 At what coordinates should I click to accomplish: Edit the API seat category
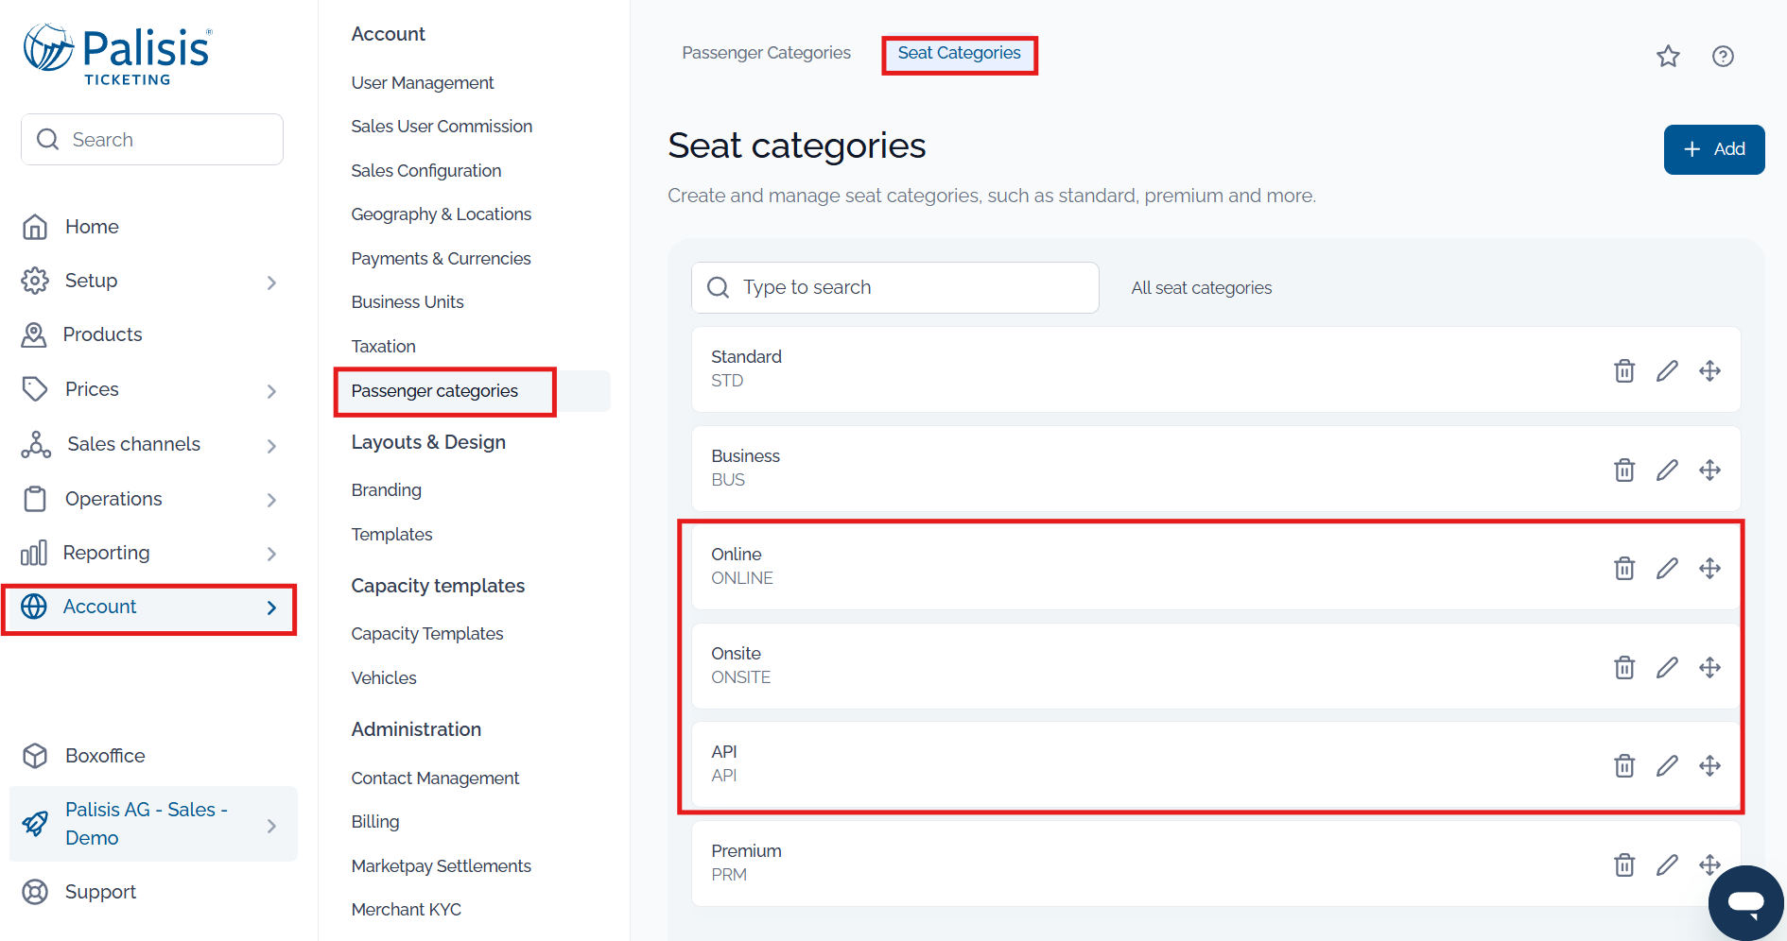click(x=1667, y=765)
